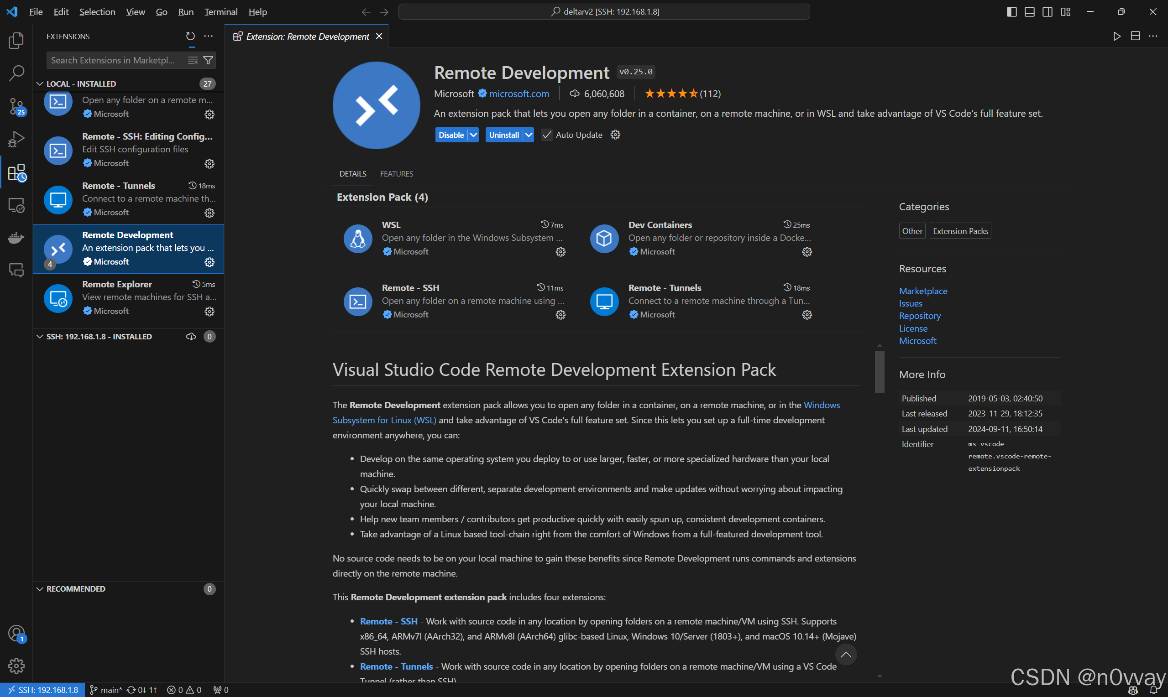The height and width of the screenshot is (697, 1168).
Task: Open the Explorer view in activity bar
Action: 16,41
